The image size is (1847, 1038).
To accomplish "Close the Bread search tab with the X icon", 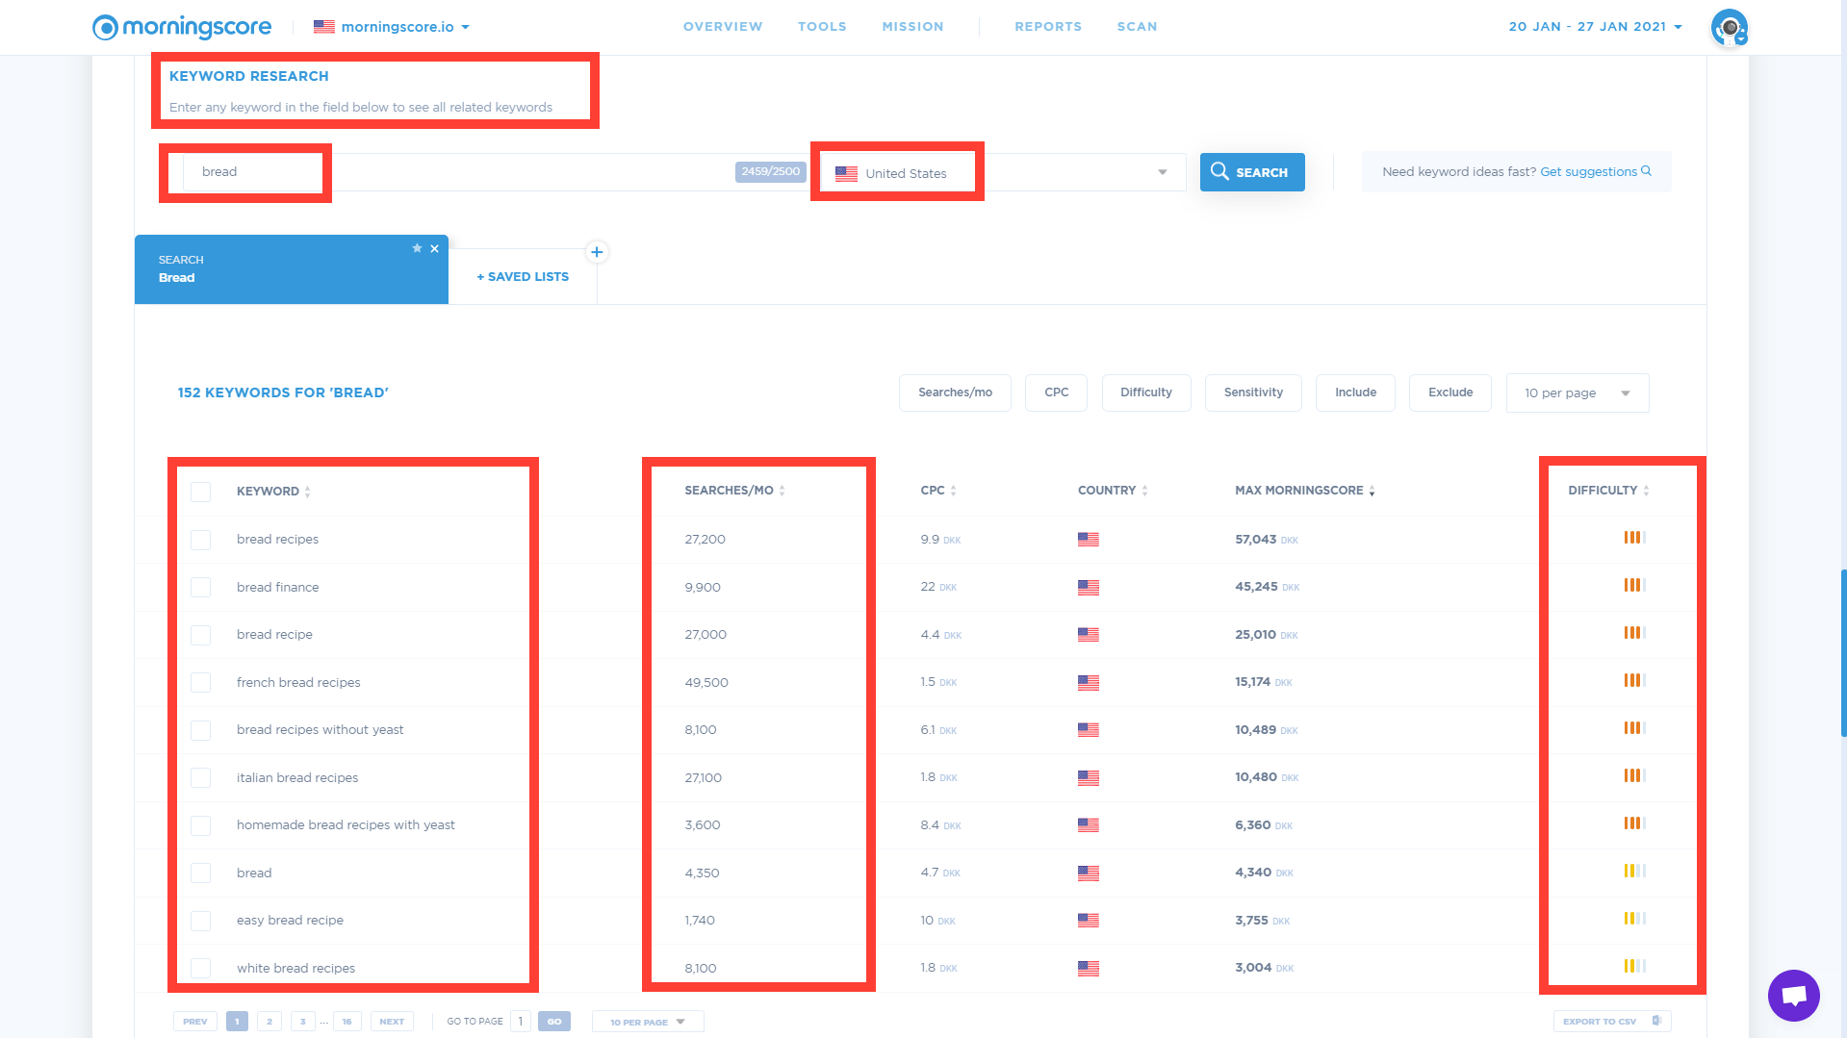I will (435, 248).
